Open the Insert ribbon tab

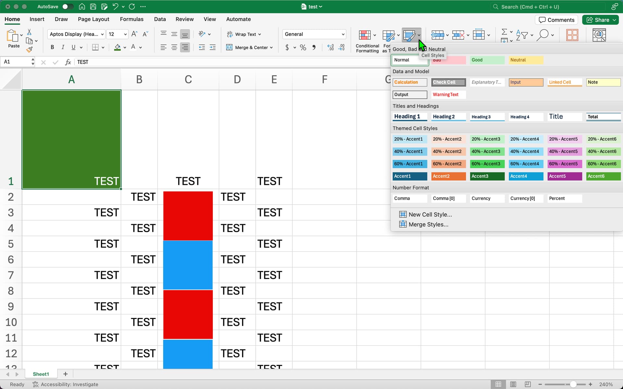pyautogui.click(x=37, y=19)
